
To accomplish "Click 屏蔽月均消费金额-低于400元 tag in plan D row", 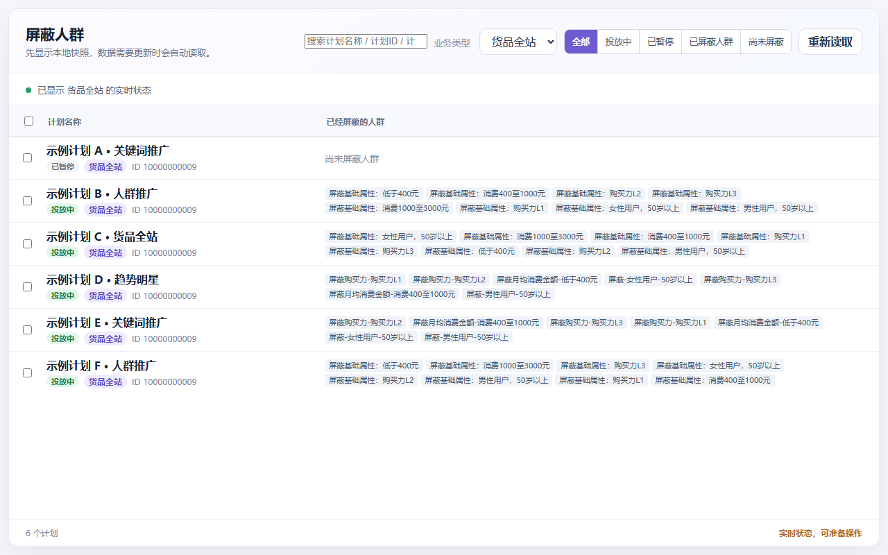I will click(547, 280).
